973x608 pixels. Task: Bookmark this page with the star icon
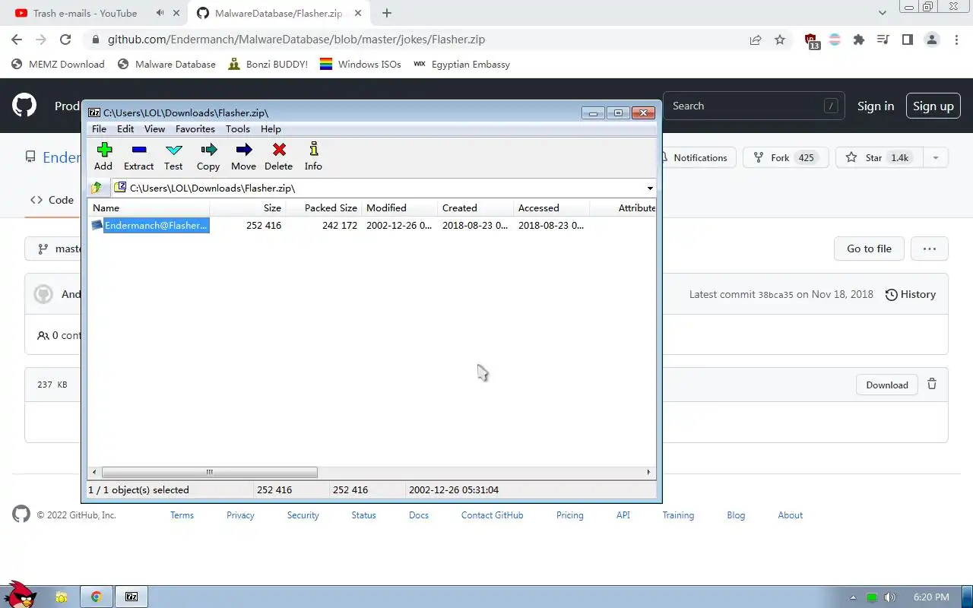(x=780, y=40)
